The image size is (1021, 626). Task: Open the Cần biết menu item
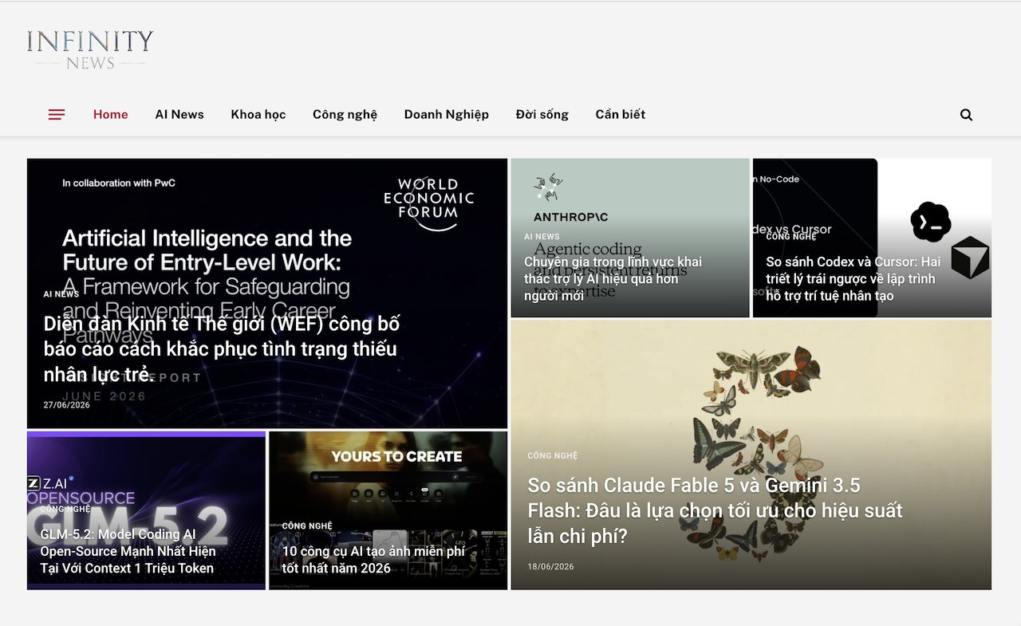tap(621, 114)
